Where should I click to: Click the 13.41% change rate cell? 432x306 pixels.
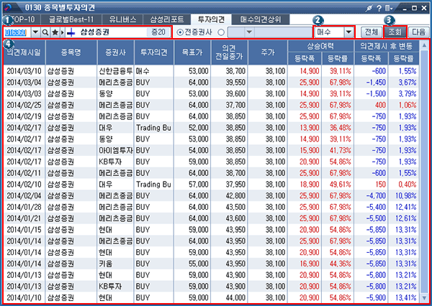tap(404, 298)
